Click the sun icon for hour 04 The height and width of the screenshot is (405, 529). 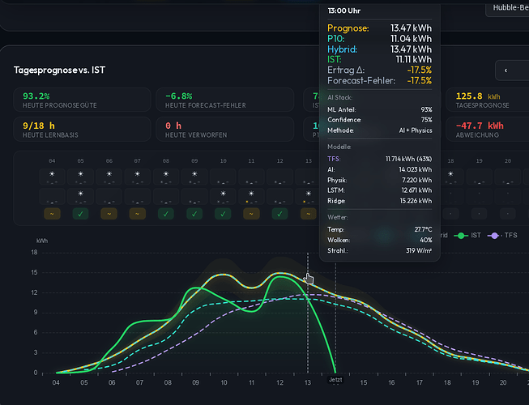click(x=52, y=174)
